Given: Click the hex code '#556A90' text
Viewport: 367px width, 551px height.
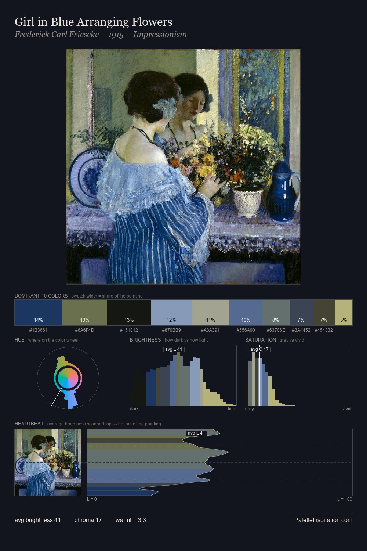Looking at the screenshot, I should click(246, 330).
